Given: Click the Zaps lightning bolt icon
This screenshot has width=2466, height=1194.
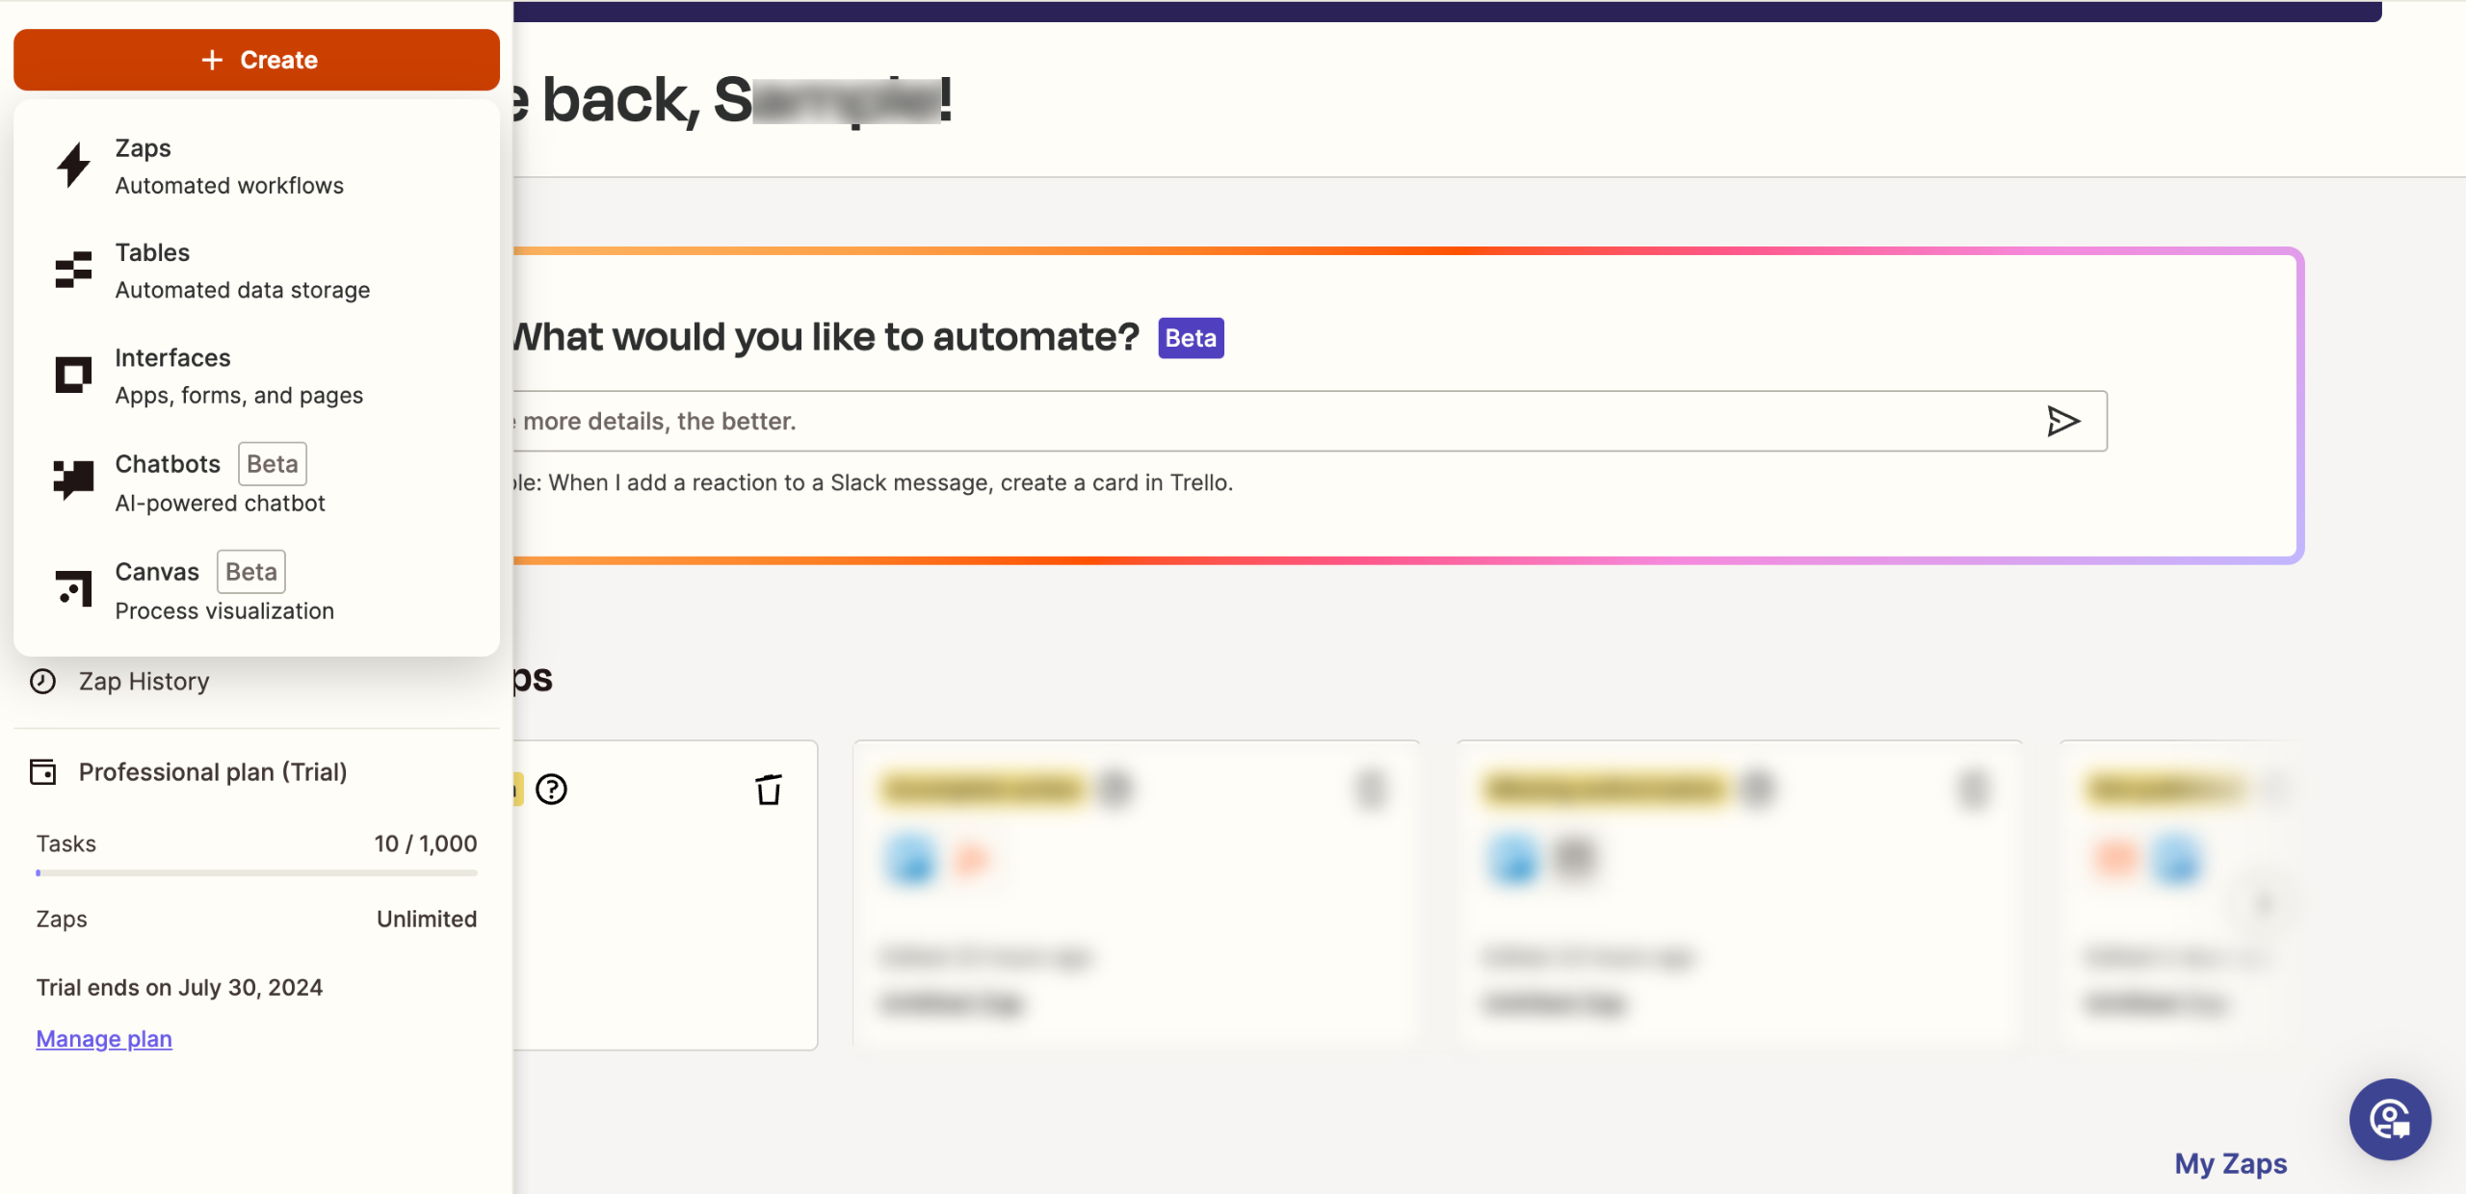Looking at the screenshot, I should [x=73, y=166].
